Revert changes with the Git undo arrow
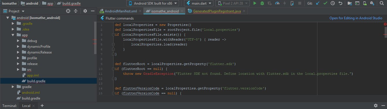Screen dimensions: 387x109 [340, 3]
